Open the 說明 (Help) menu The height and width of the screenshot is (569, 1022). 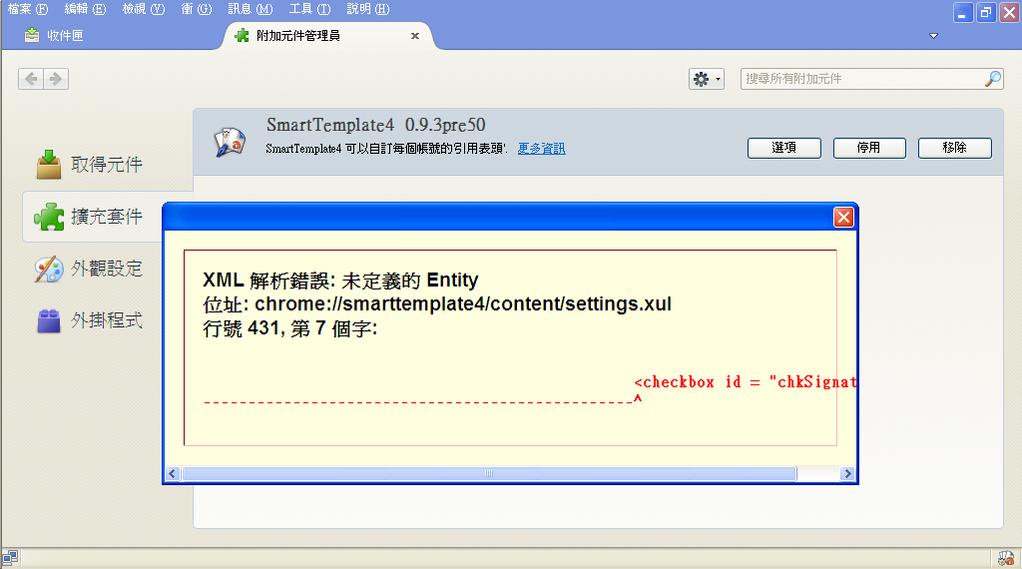coord(367,9)
